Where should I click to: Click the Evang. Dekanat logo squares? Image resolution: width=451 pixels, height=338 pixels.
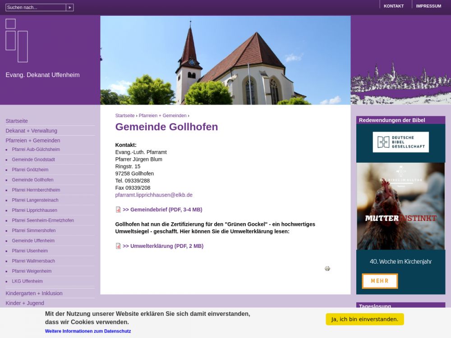click(17, 41)
